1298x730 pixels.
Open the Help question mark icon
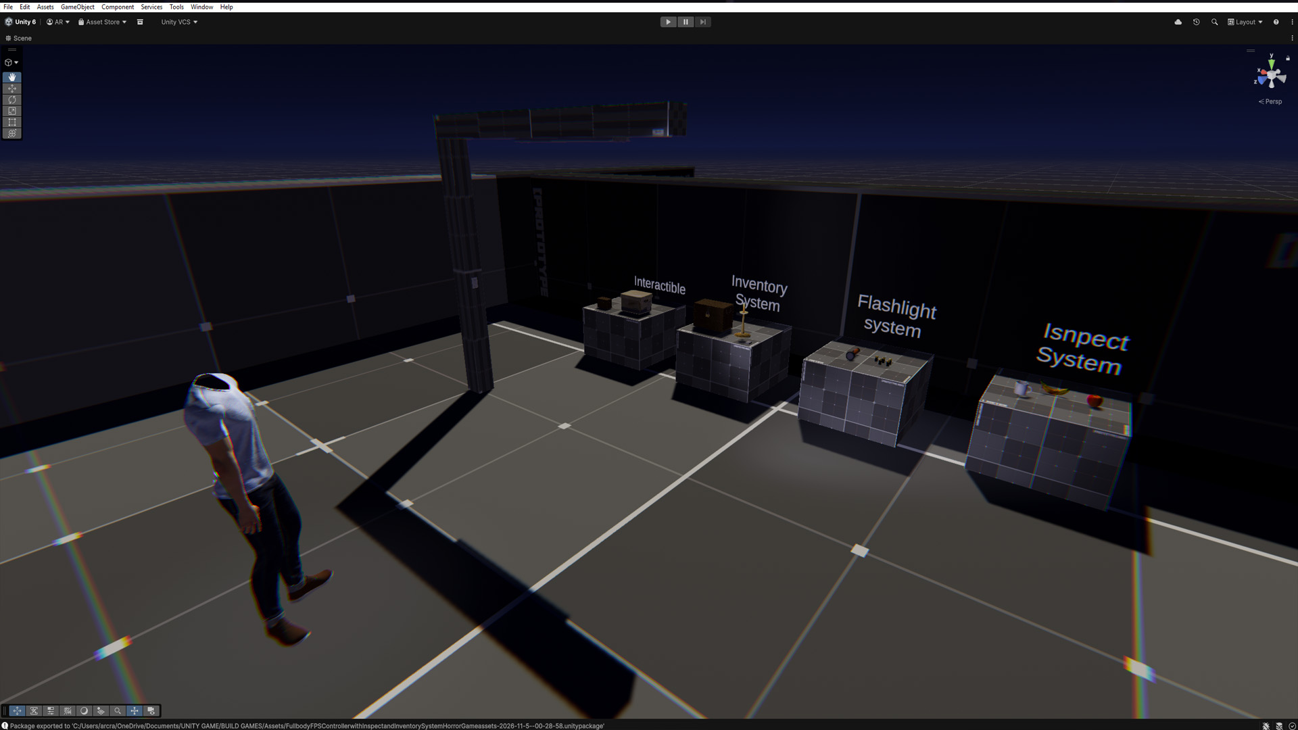tap(1276, 22)
